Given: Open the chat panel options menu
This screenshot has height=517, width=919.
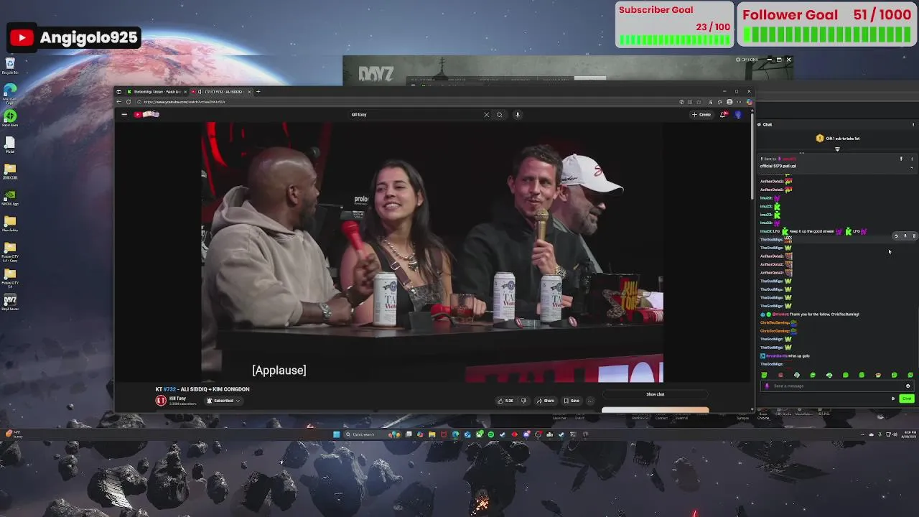Looking at the screenshot, I should pyautogui.click(x=913, y=124).
